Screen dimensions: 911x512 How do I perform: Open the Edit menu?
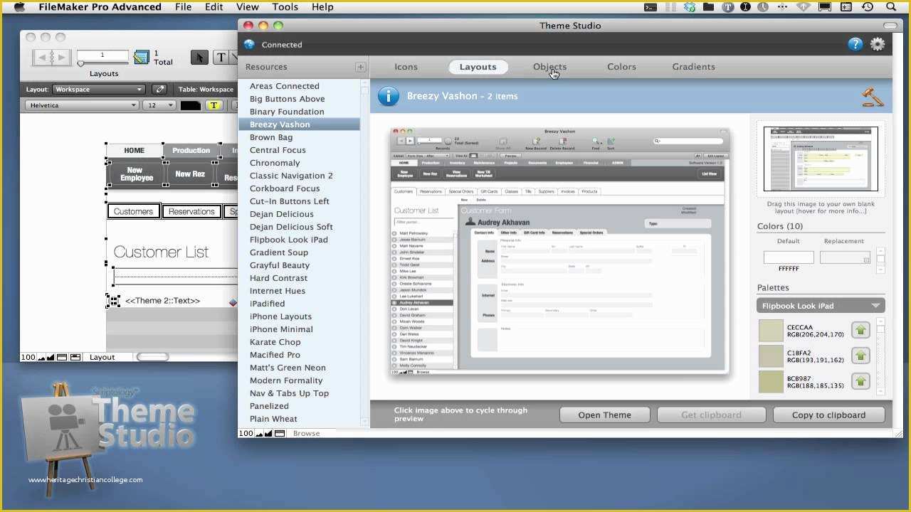coord(214,7)
